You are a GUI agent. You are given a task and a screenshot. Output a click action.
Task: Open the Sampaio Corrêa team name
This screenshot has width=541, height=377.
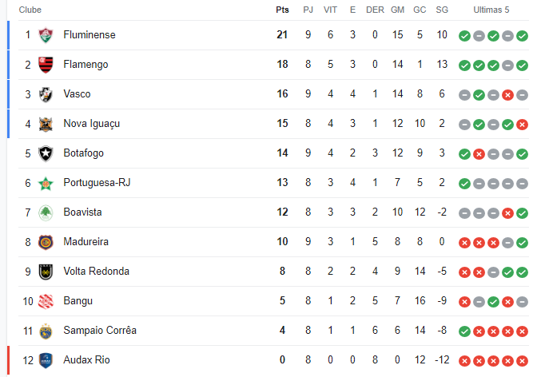100,331
